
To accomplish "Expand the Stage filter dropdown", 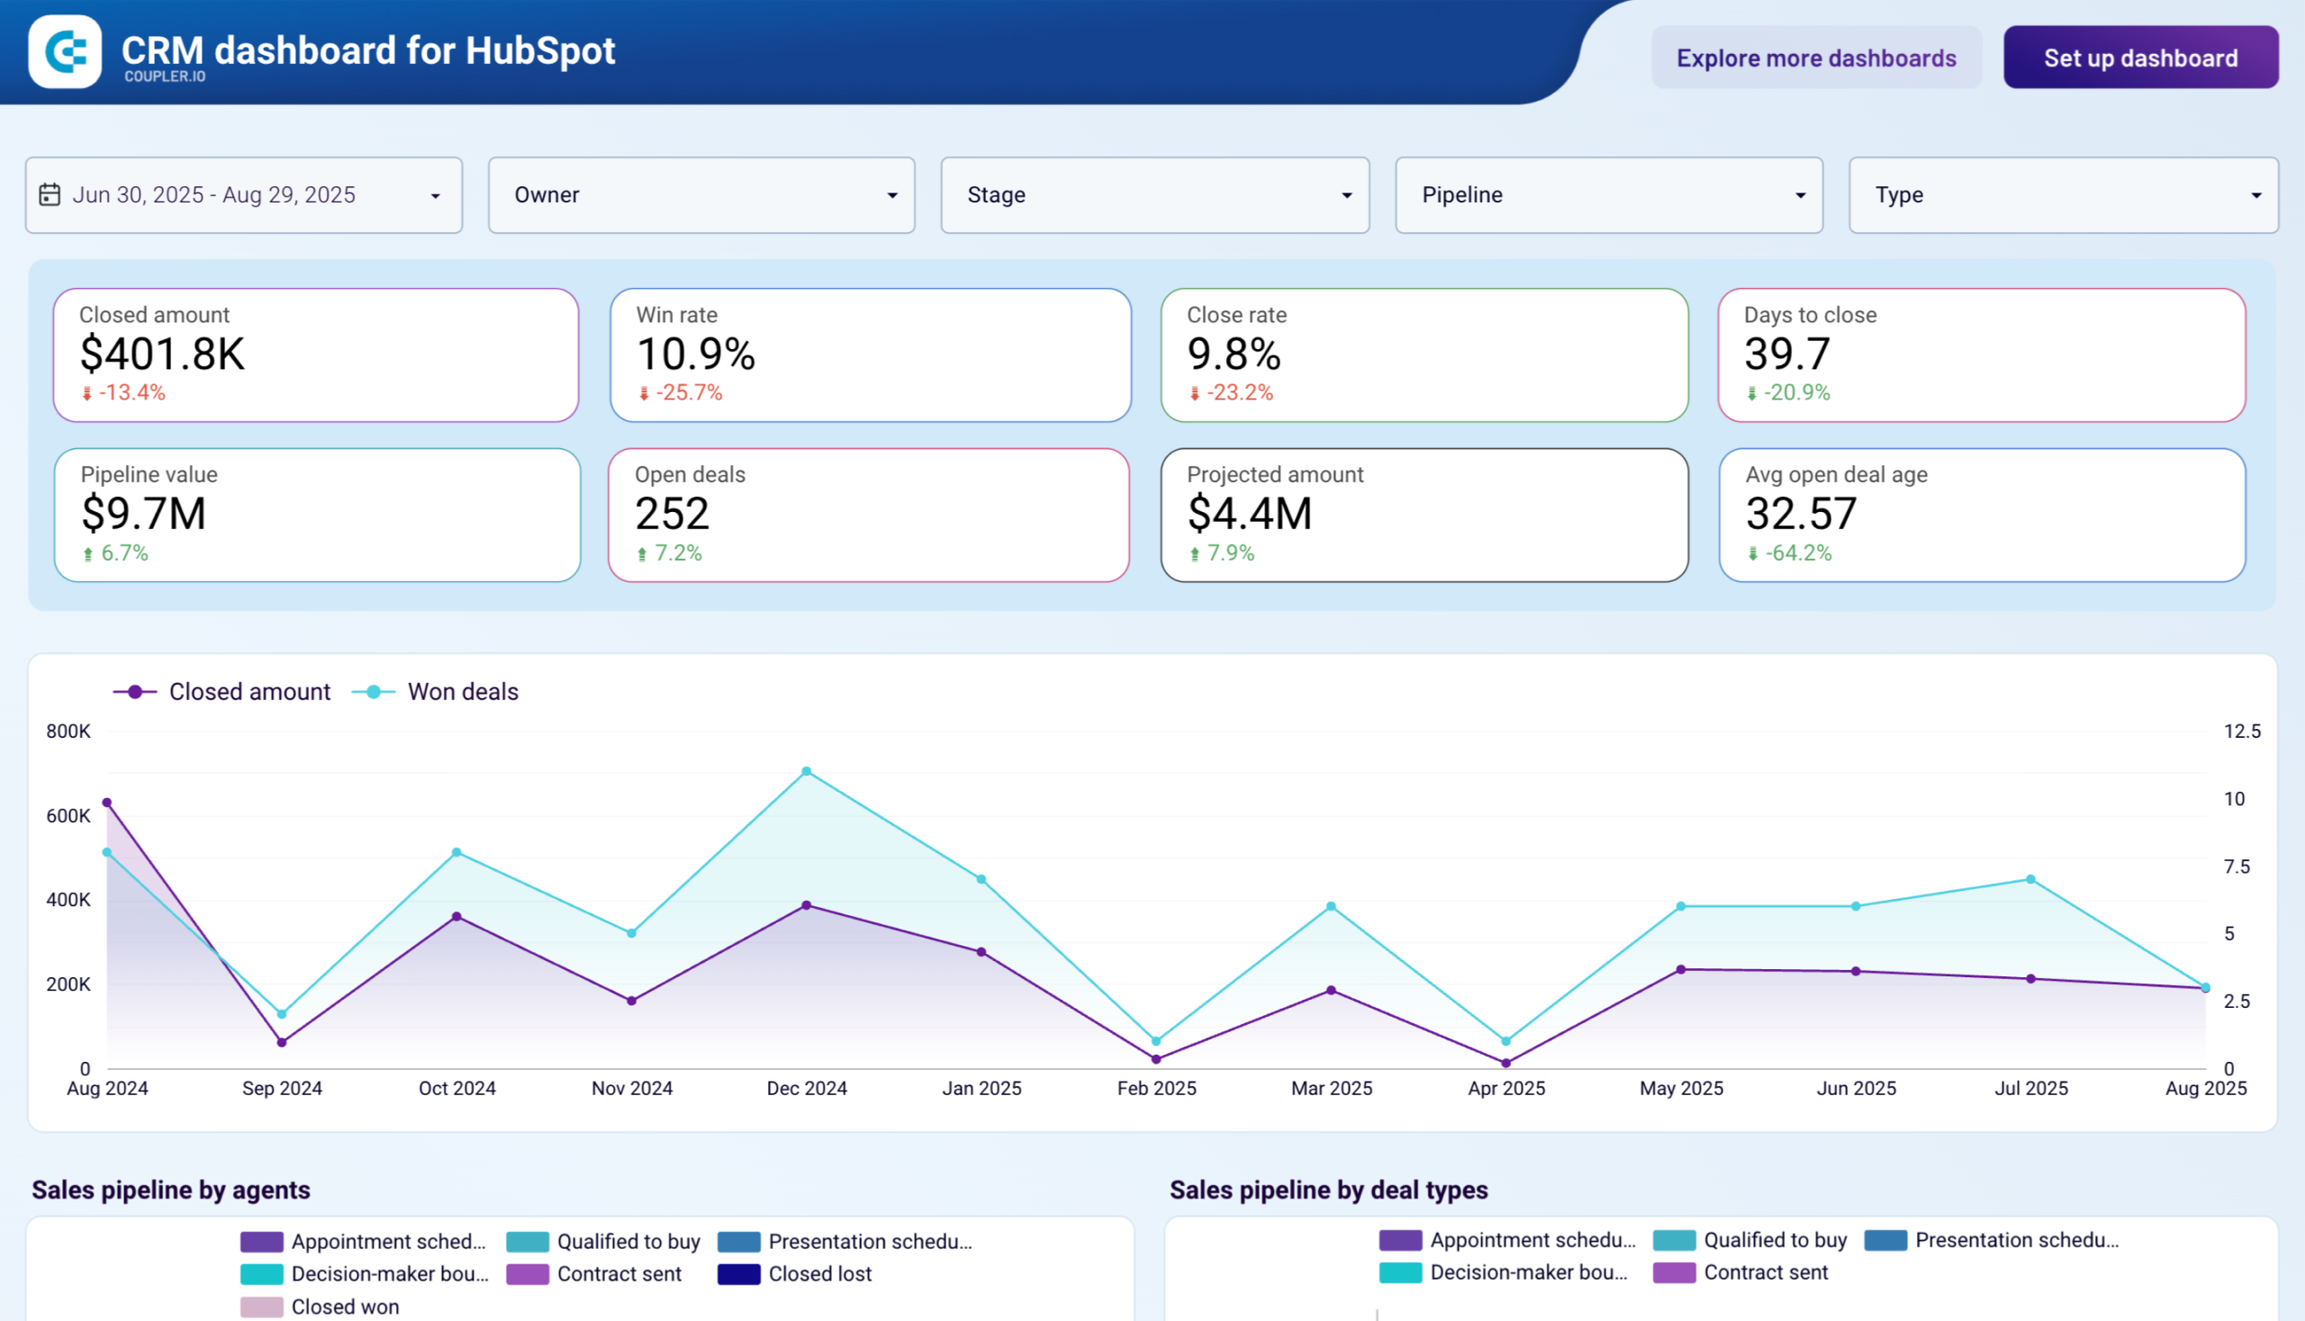I will point(1155,194).
